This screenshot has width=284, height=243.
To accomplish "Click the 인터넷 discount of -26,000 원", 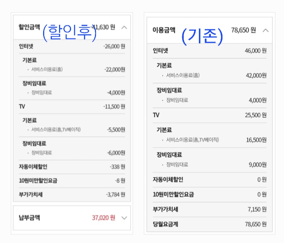I will [114, 46].
